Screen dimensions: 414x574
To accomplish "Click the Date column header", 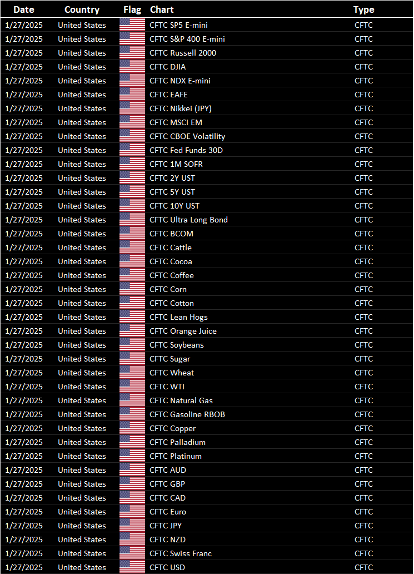I will tap(24, 9).
